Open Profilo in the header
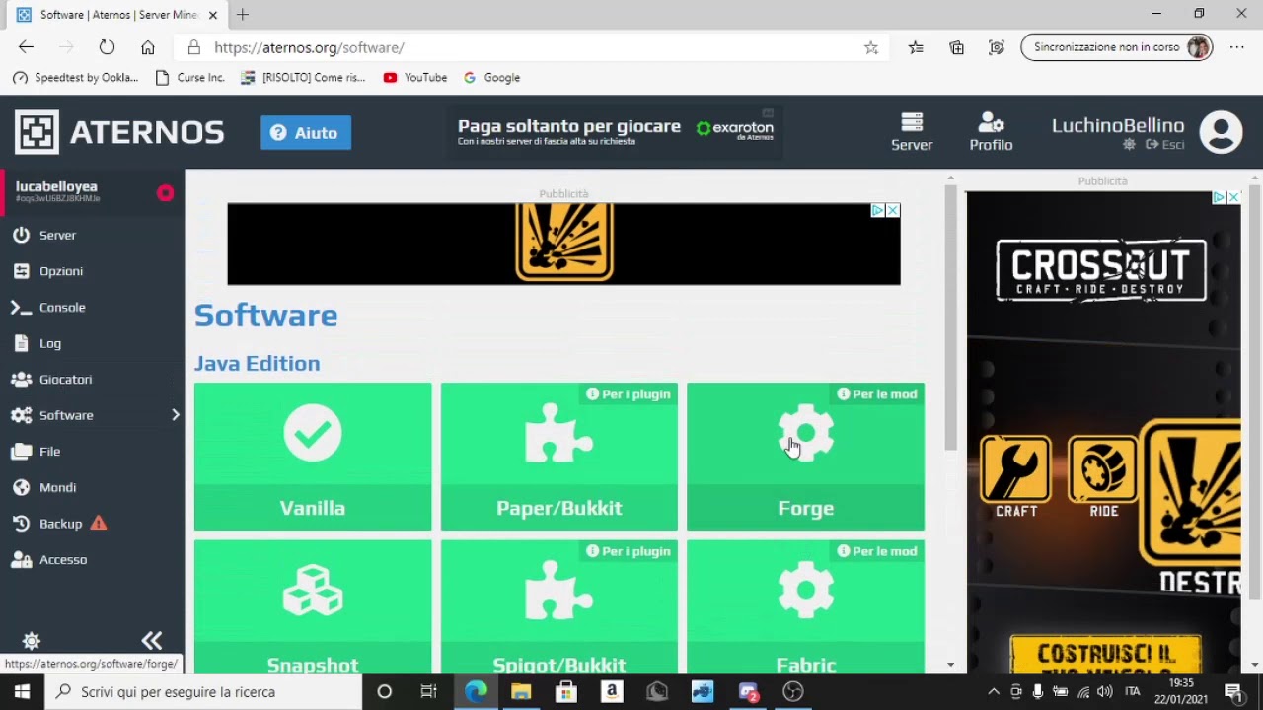Screen dimensions: 1263x710 pos(991,132)
